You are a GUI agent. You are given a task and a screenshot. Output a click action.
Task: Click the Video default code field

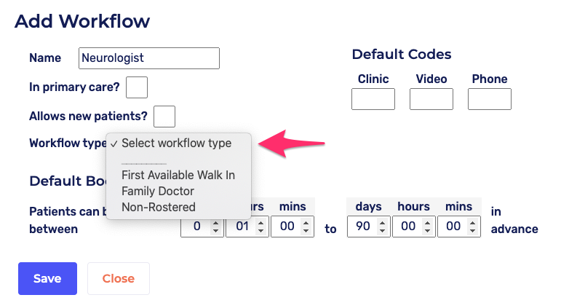click(431, 99)
